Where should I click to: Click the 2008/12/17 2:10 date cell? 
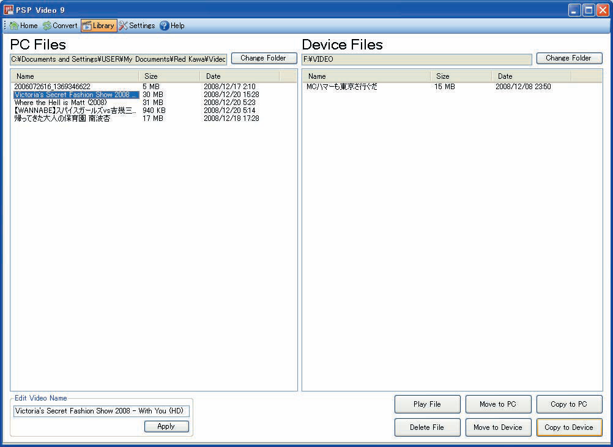pyautogui.click(x=229, y=87)
